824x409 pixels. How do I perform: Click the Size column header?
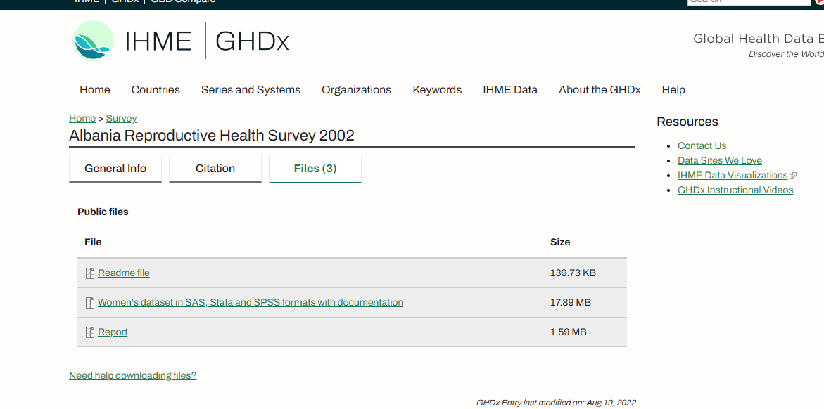click(560, 242)
